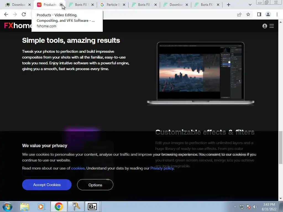Open the keys app in taskbar
The height and width of the screenshot is (212, 283).
76,206
